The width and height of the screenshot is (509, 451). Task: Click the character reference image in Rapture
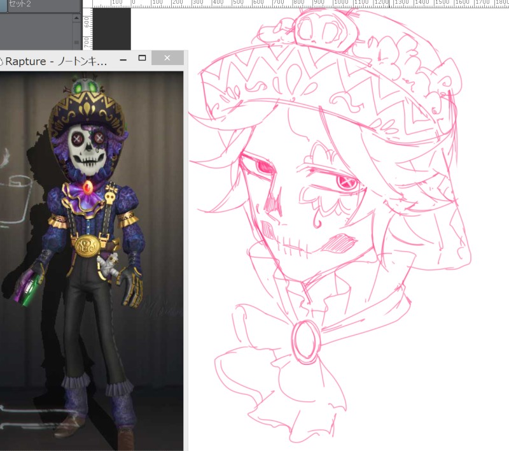92,261
